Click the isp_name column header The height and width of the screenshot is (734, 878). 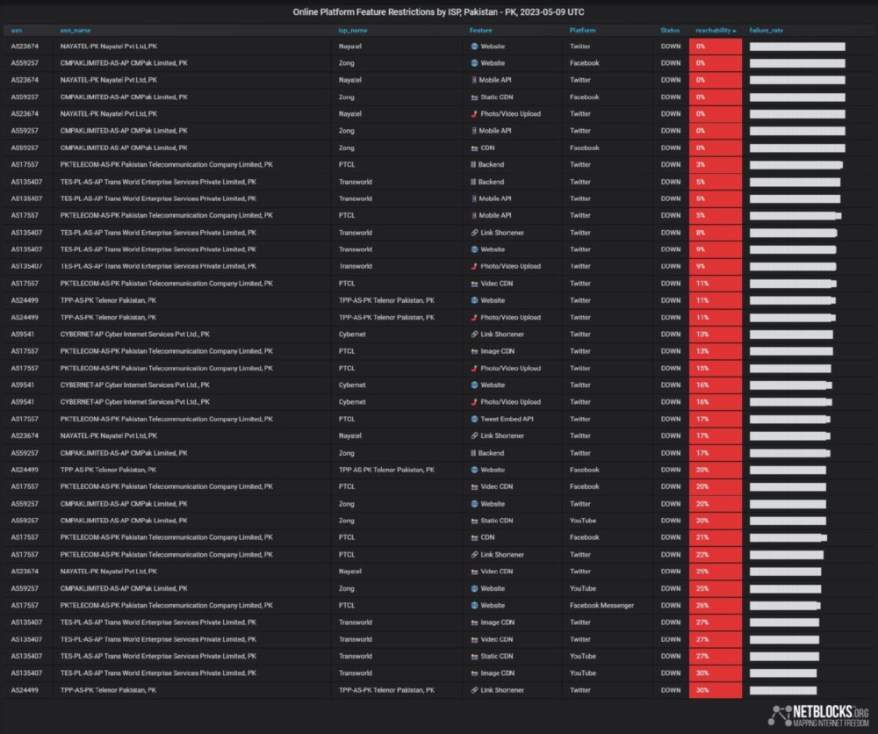352,30
